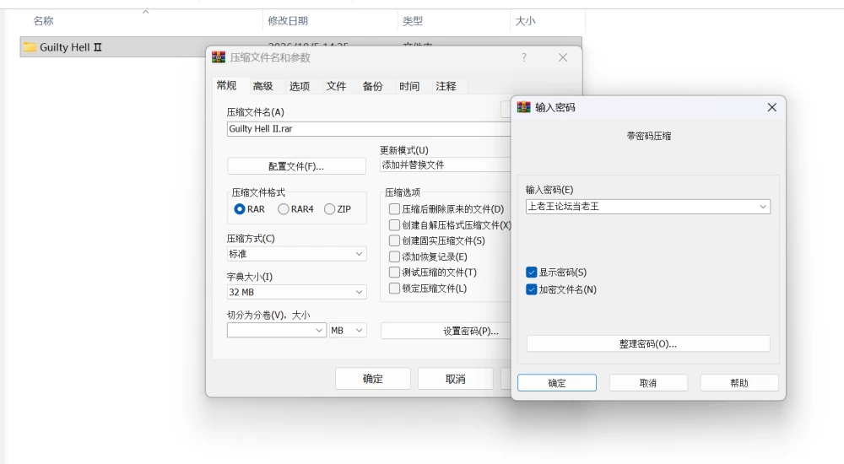Enable 锁定压缩文件 checkbox
The height and width of the screenshot is (464, 844).
[x=394, y=289]
